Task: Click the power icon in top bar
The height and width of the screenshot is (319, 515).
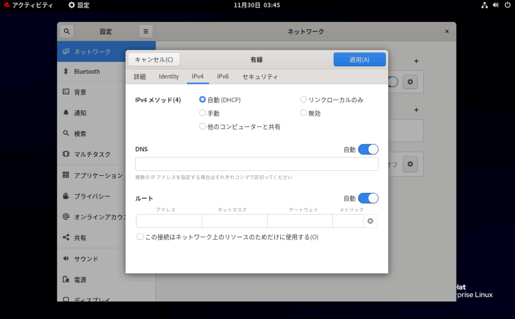Action: coord(507,5)
